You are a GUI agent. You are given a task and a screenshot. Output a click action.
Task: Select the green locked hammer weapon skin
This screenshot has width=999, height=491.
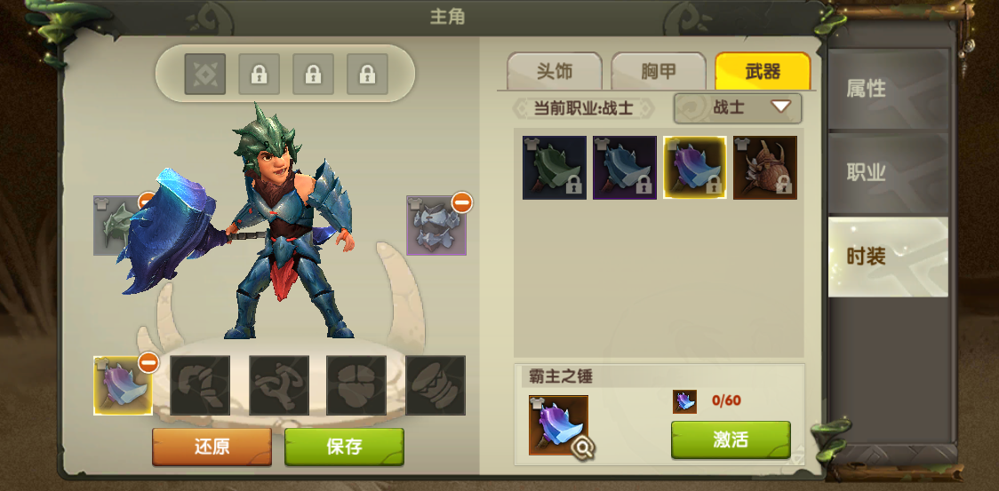coord(555,168)
